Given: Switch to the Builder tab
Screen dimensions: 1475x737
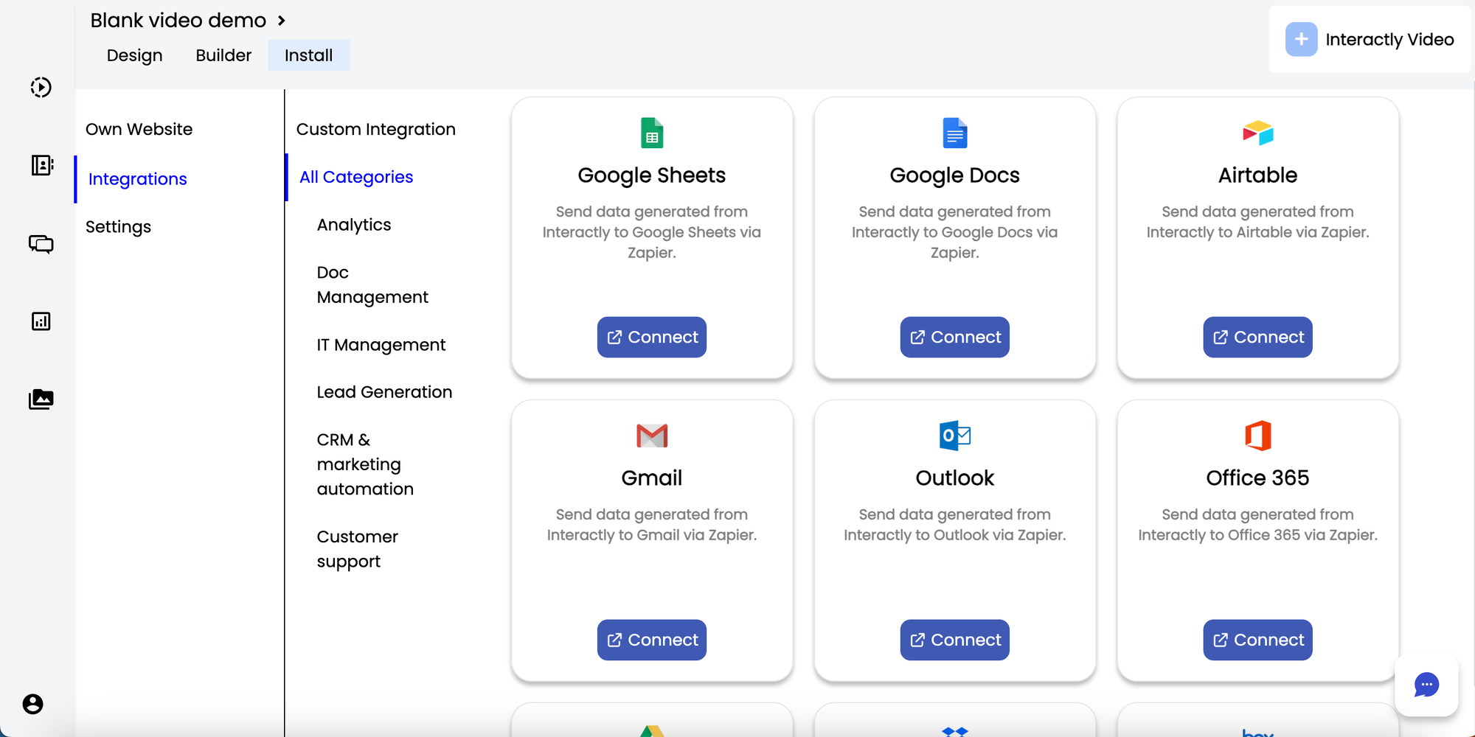Looking at the screenshot, I should click(x=223, y=55).
